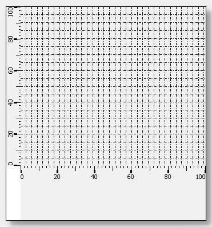Screen dimensions: 212x227
Task: Click the major tick above horizontal 80
Action: point(168,170)
